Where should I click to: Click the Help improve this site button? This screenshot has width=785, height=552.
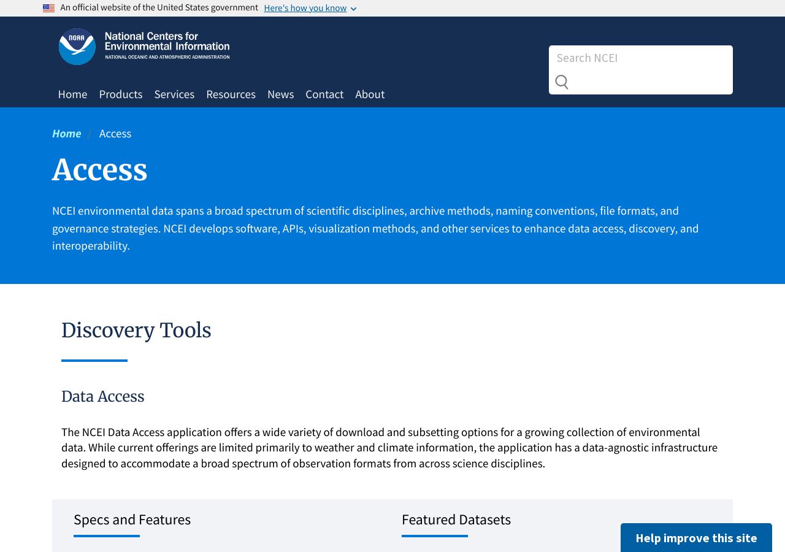pos(696,538)
